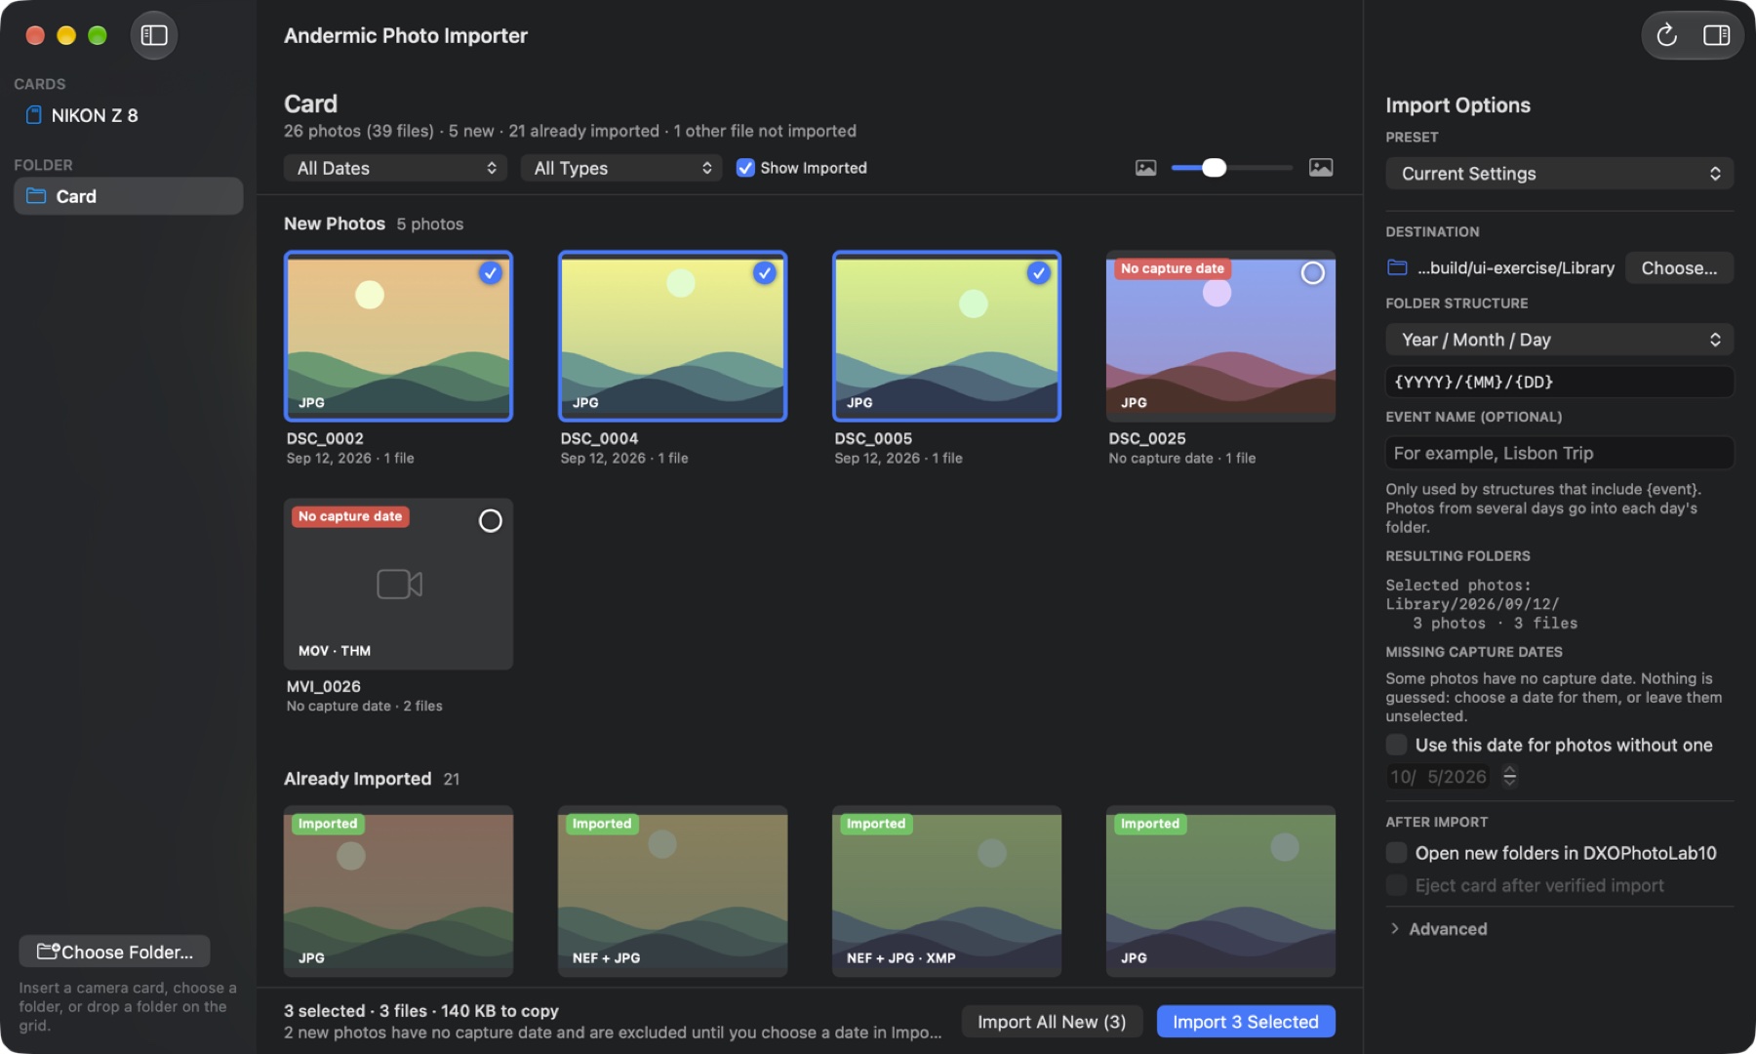Click the Already Imported section heading
1756x1054 pixels.
coord(358,779)
